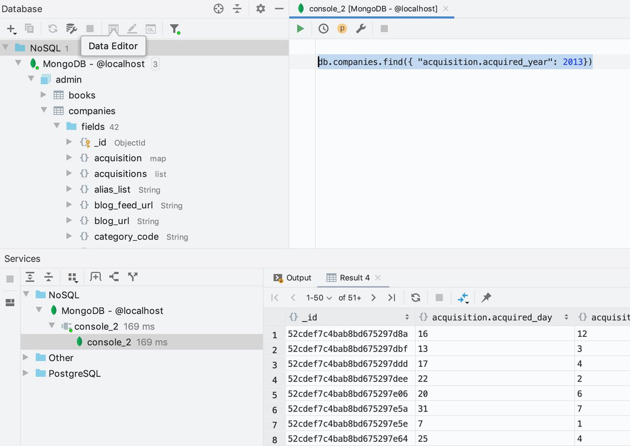The width and height of the screenshot is (630, 446).
Task: Click inside the query editor line
Action: pyautogui.click(x=455, y=62)
